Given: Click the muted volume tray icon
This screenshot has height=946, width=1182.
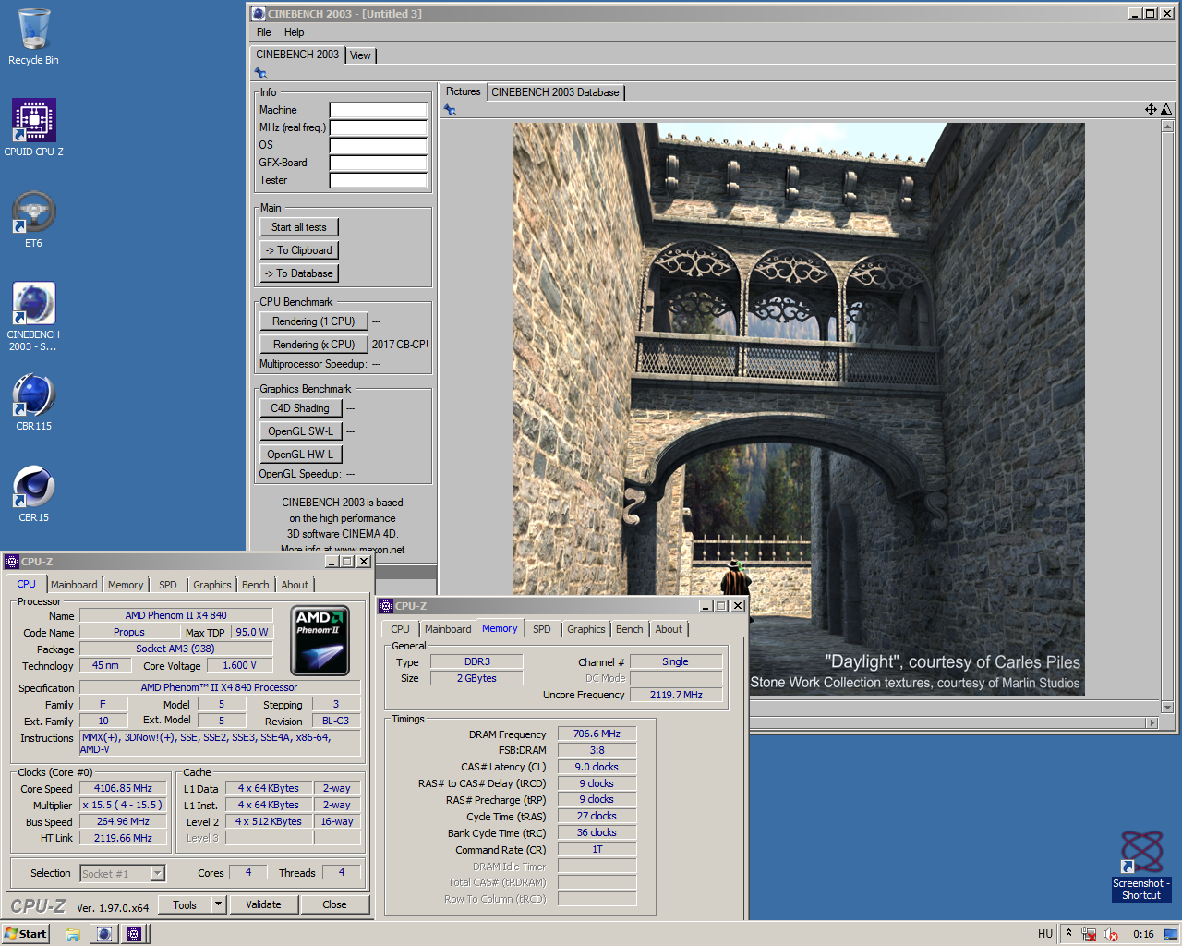Looking at the screenshot, I should click(x=1110, y=934).
